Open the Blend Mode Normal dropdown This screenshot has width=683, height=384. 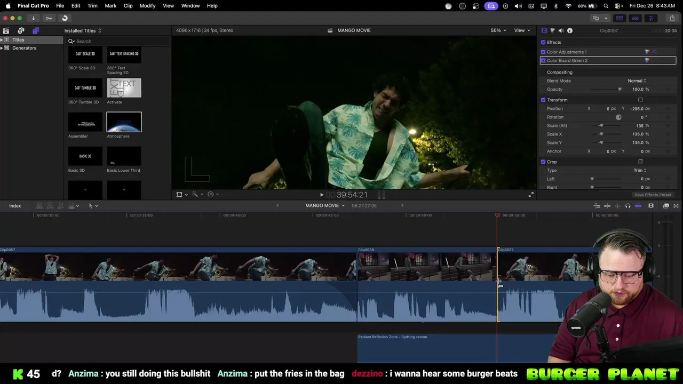point(637,81)
